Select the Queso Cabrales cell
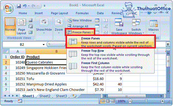173x106 pixels. (x=46, y=62)
